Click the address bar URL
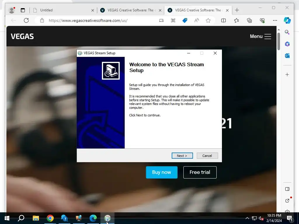The height and width of the screenshot is (224, 299). (88, 20)
